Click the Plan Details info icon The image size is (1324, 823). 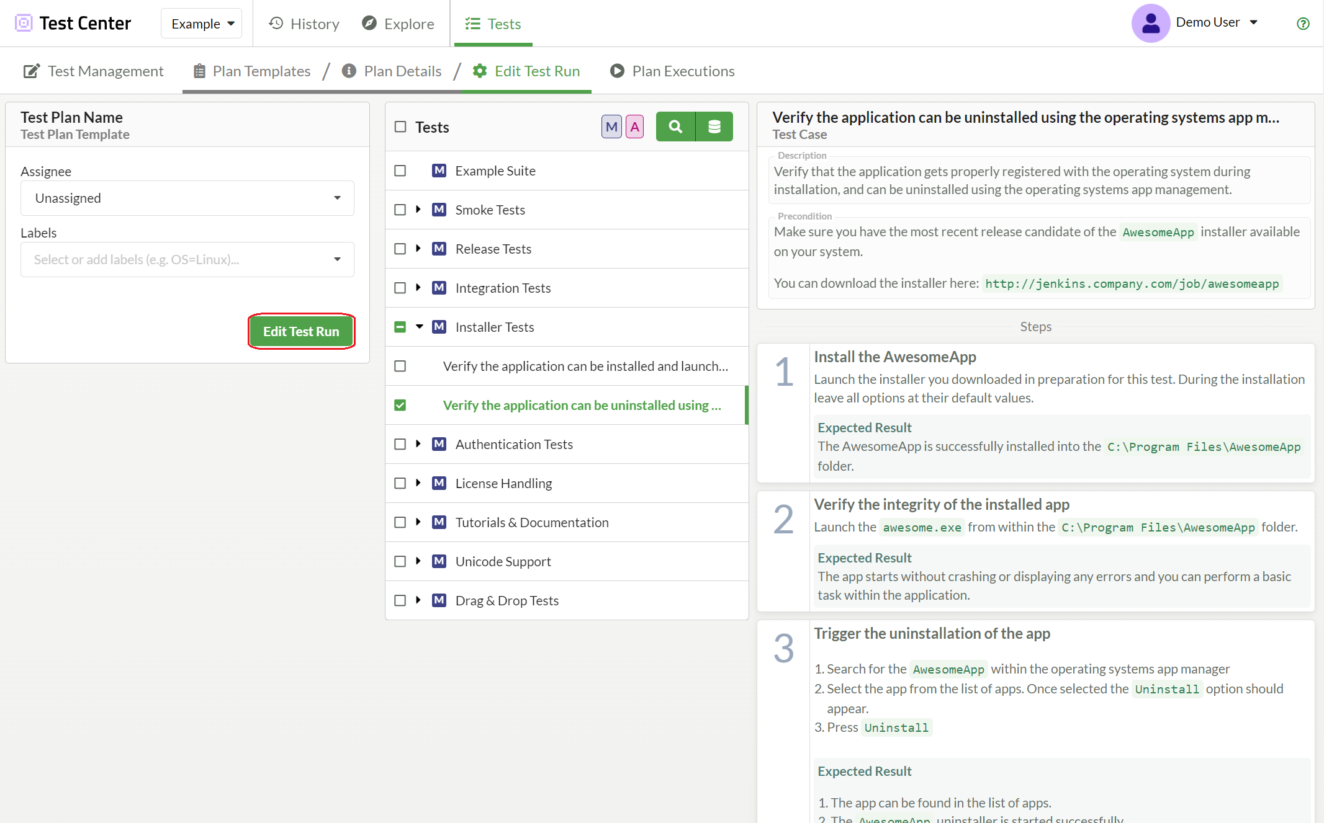349,71
